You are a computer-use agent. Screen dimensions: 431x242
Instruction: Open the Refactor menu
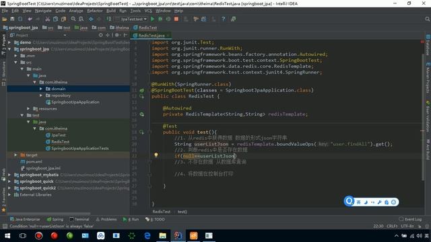click(x=95, y=11)
